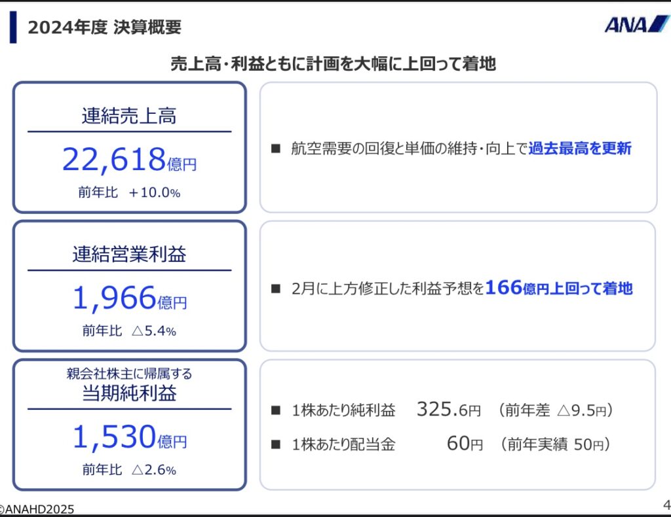Click the highlighted '166億円上回って着地' text
Viewport: 671px width, 517px height.
[559, 287]
